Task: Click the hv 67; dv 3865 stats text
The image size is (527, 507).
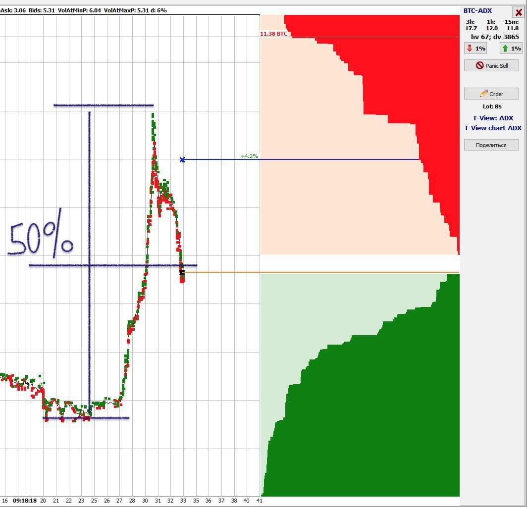Action: (x=495, y=37)
